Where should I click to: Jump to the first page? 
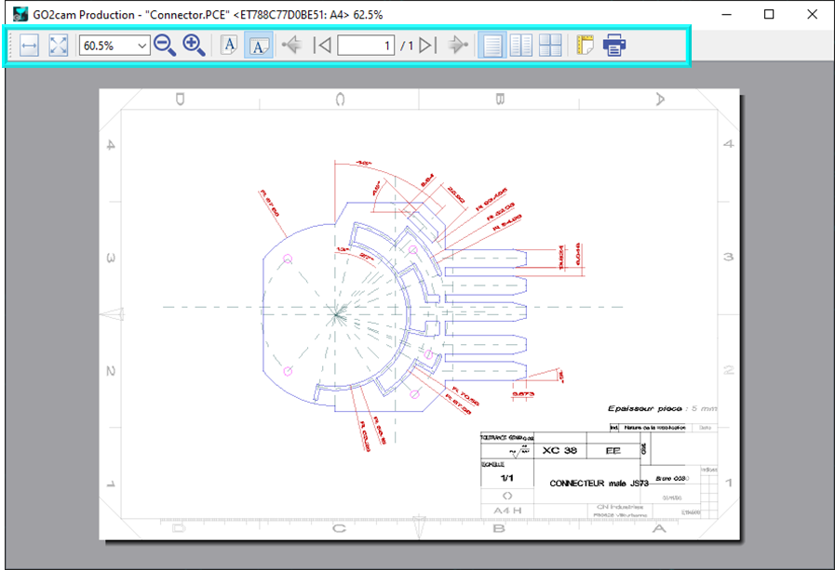pos(323,46)
